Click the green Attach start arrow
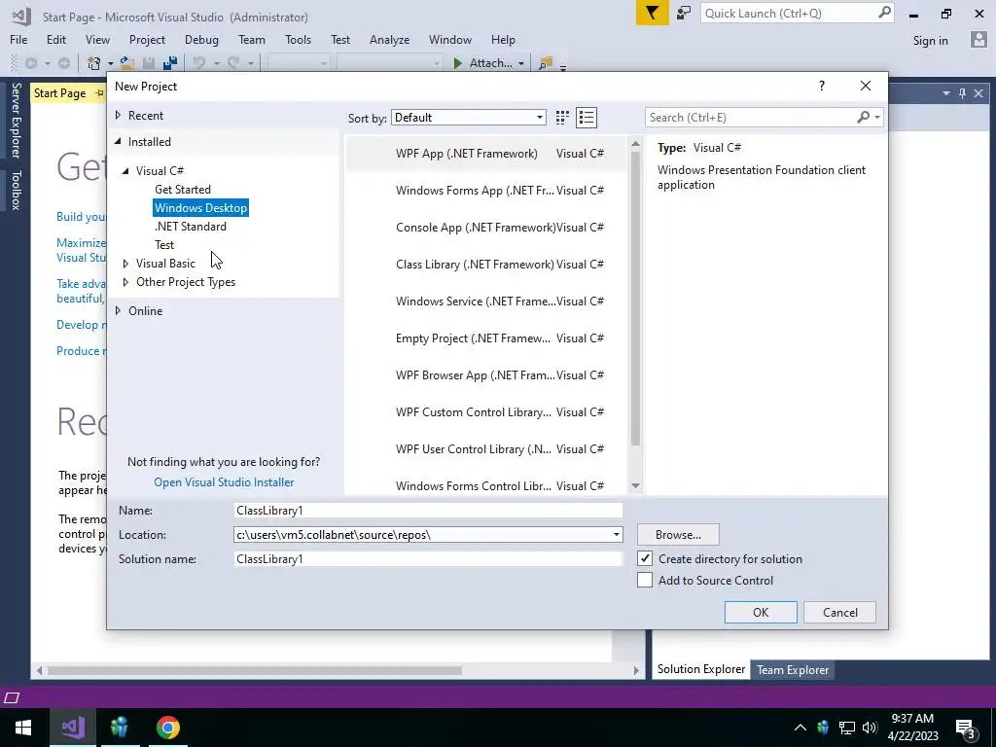Screen dimensions: 996x747 point(457,63)
